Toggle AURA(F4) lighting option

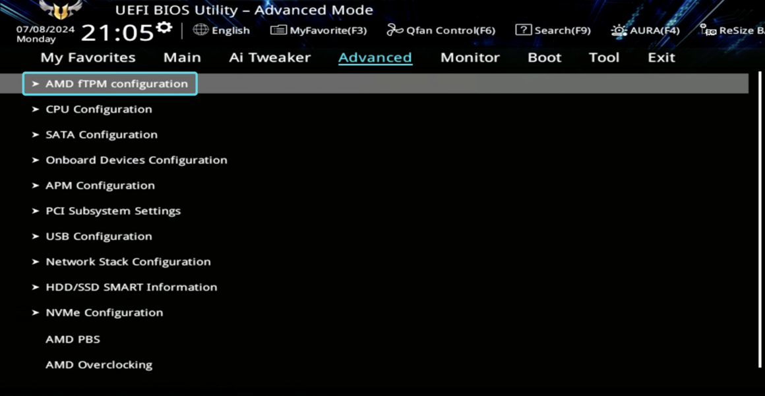point(655,30)
